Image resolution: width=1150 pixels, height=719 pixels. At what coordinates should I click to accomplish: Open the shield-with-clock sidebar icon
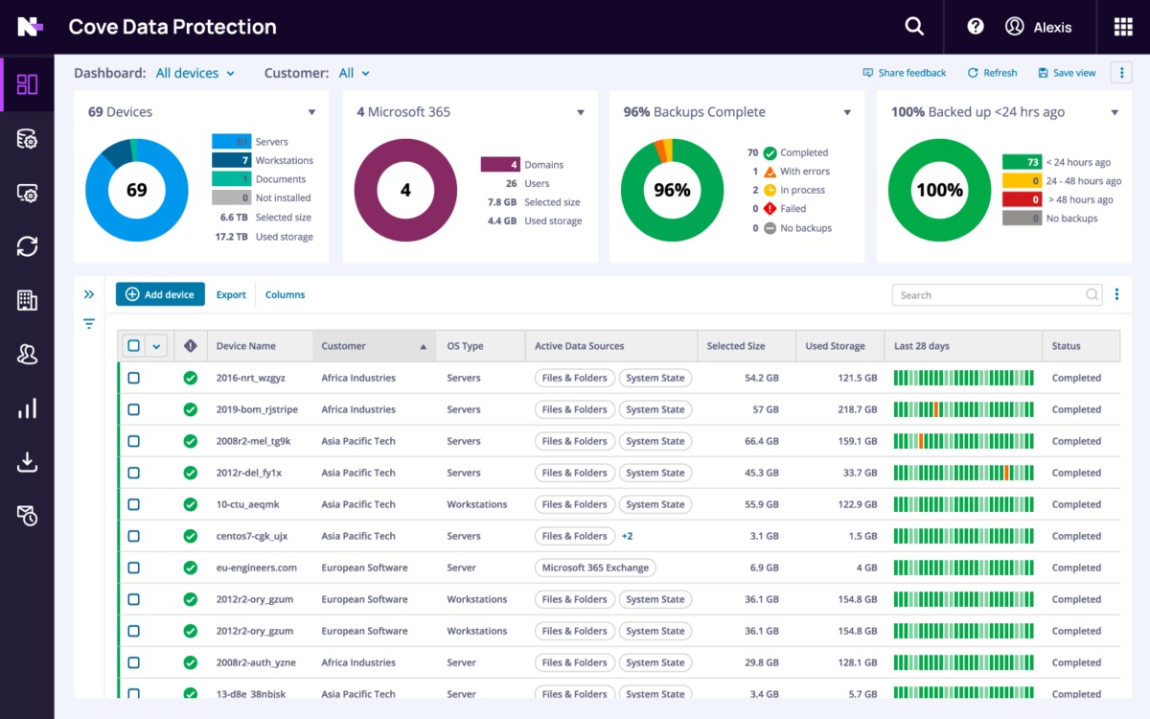point(27,516)
